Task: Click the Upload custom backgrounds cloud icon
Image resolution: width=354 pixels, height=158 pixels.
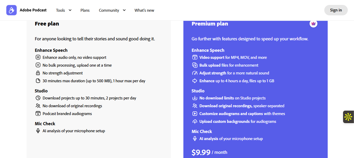Action: coord(195,122)
